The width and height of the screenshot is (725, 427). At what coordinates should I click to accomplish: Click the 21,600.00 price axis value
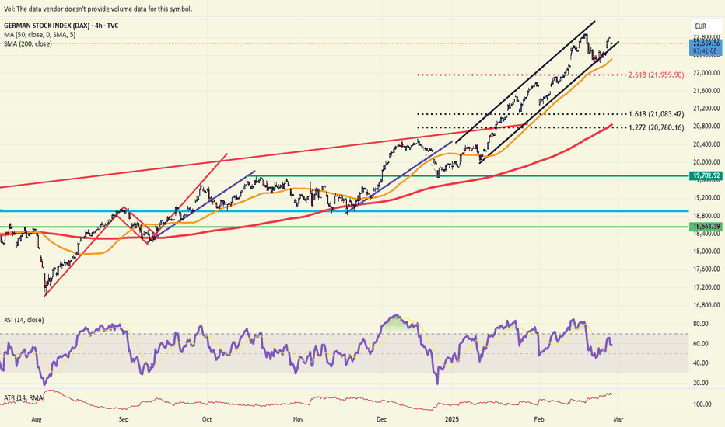pos(706,91)
